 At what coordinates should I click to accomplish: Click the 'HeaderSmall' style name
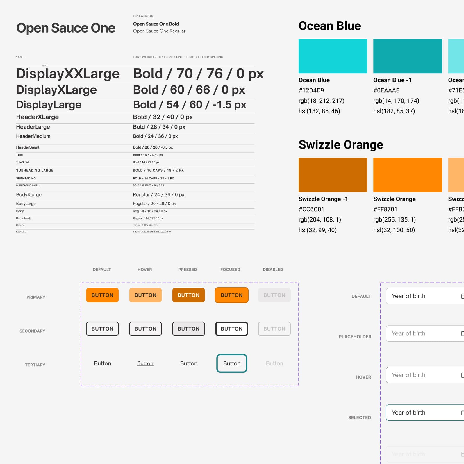pyautogui.click(x=28, y=147)
